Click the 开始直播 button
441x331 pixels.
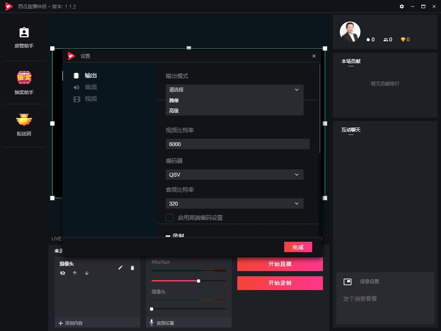coord(280,264)
